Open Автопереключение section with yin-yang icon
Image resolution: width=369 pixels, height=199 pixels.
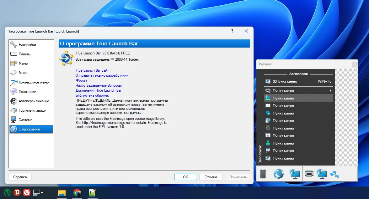[31, 101]
